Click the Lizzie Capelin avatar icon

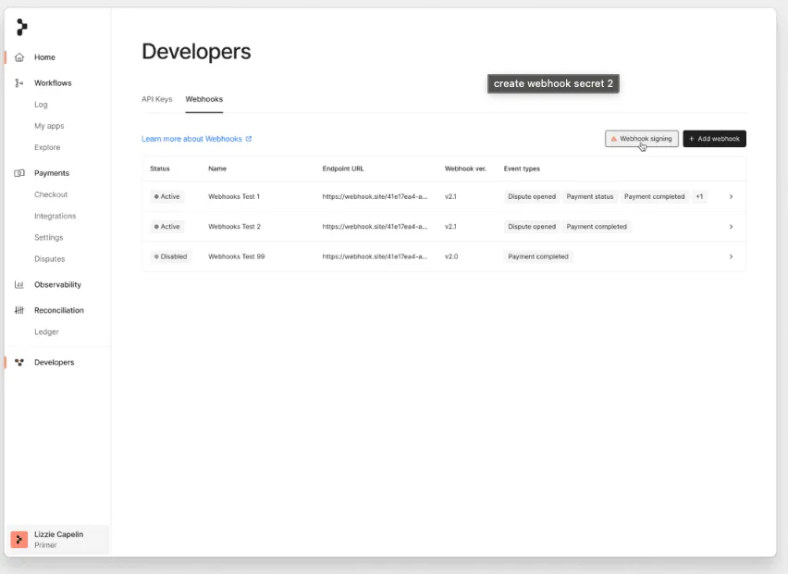pyautogui.click(x=19, y=540)
